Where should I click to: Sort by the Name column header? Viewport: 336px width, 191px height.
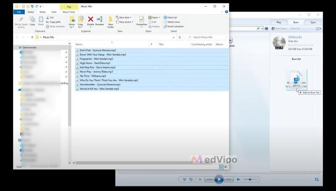[79, 45]
